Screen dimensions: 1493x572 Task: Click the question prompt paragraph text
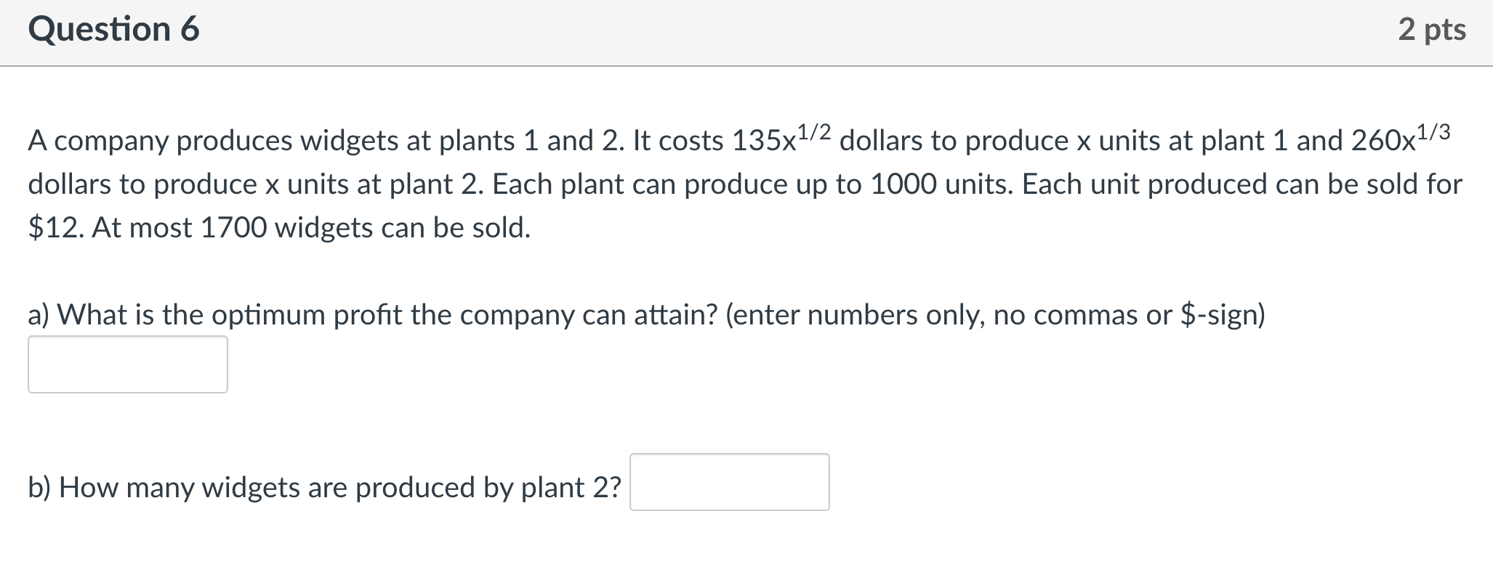pyautogui.click(x=509, y=184)
